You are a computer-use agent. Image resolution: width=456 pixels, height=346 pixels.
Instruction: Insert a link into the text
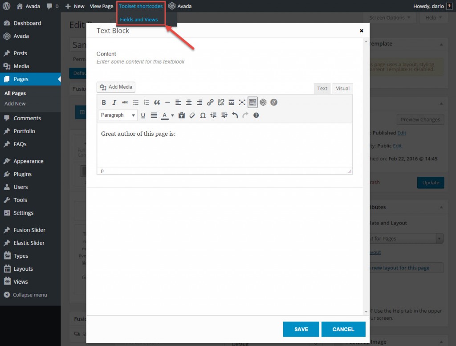coord(210,102)
